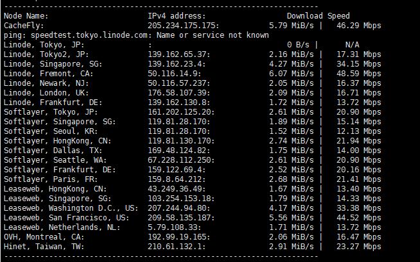The height and width of the screenshot is (262, 420).
Task: Click the N/A speed value
Action: 352,45
